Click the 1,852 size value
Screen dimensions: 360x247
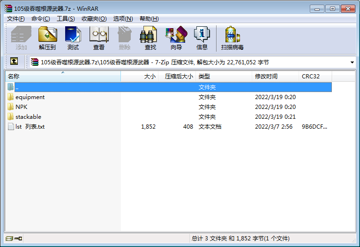[x=148, y=126]
